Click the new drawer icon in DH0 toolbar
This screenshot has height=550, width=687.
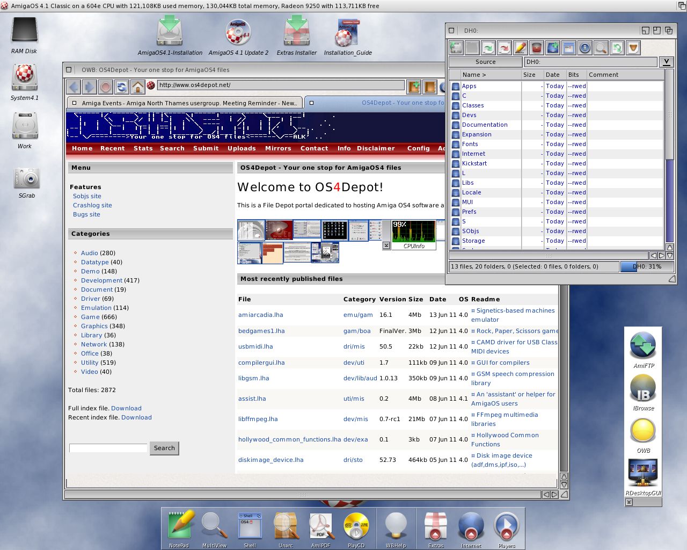coord(553,48)
